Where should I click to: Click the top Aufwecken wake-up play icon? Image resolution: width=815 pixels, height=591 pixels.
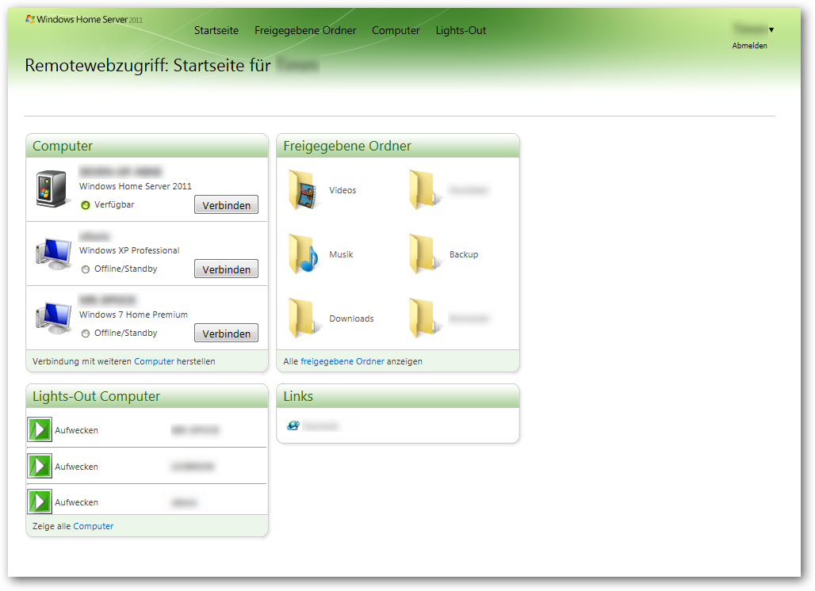click(x=40, y=429)
